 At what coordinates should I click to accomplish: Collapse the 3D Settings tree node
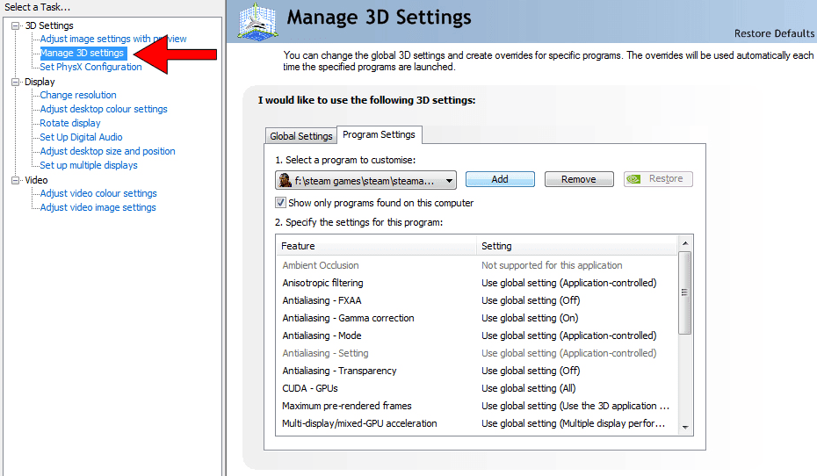coord(16,25)
